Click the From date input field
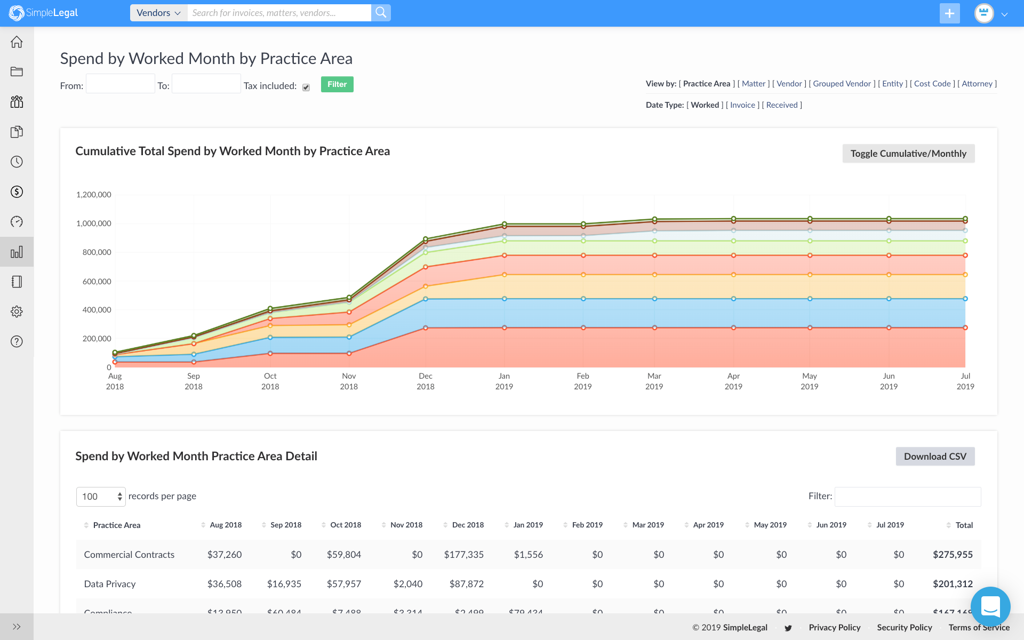Viewport: 1024px width, 640px height. pos(121,84)
